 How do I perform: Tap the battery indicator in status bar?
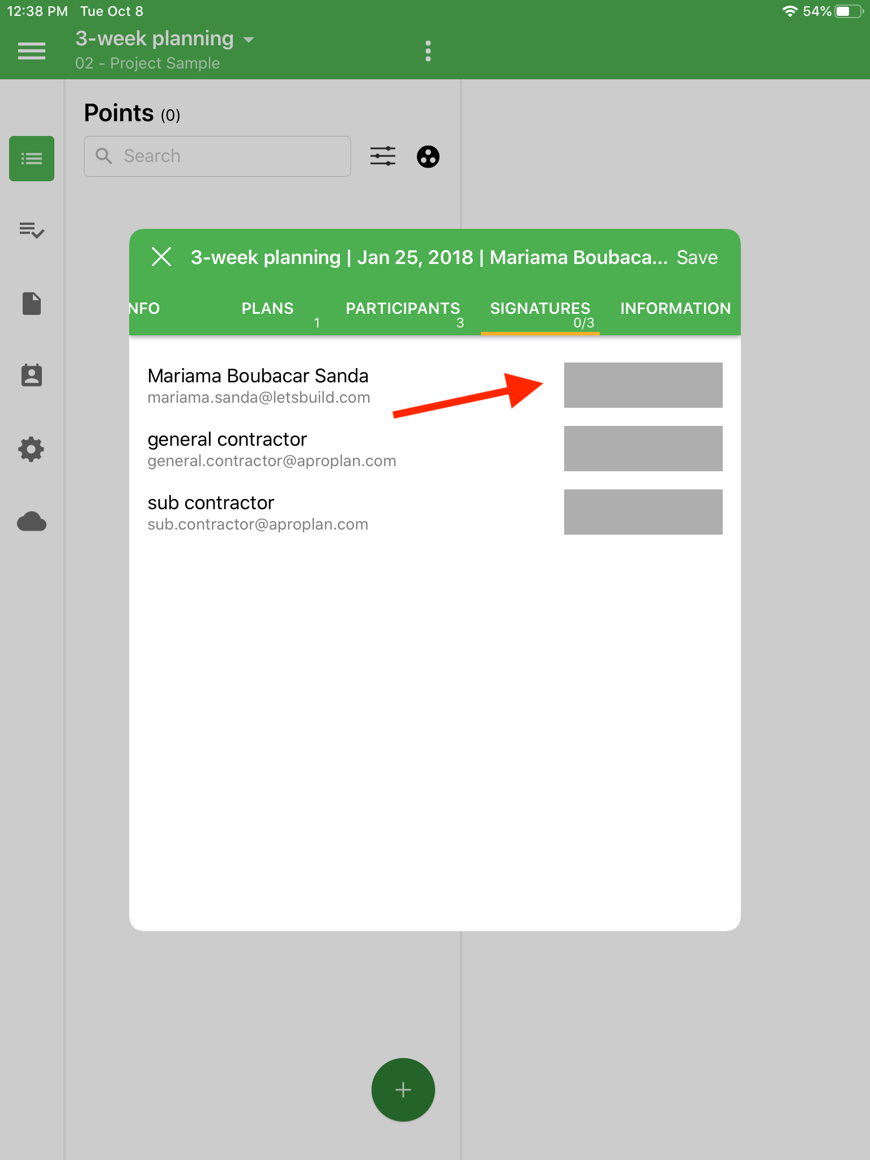(850, 11)
